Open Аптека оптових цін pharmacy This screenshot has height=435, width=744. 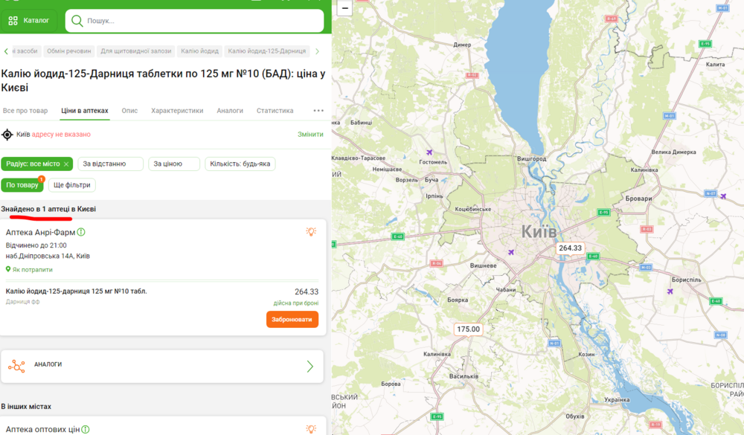click(42, 429)
